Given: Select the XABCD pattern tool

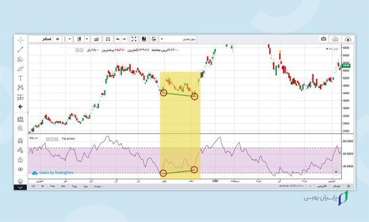Looking at the screenshot, I should click(x=20, y=87).
